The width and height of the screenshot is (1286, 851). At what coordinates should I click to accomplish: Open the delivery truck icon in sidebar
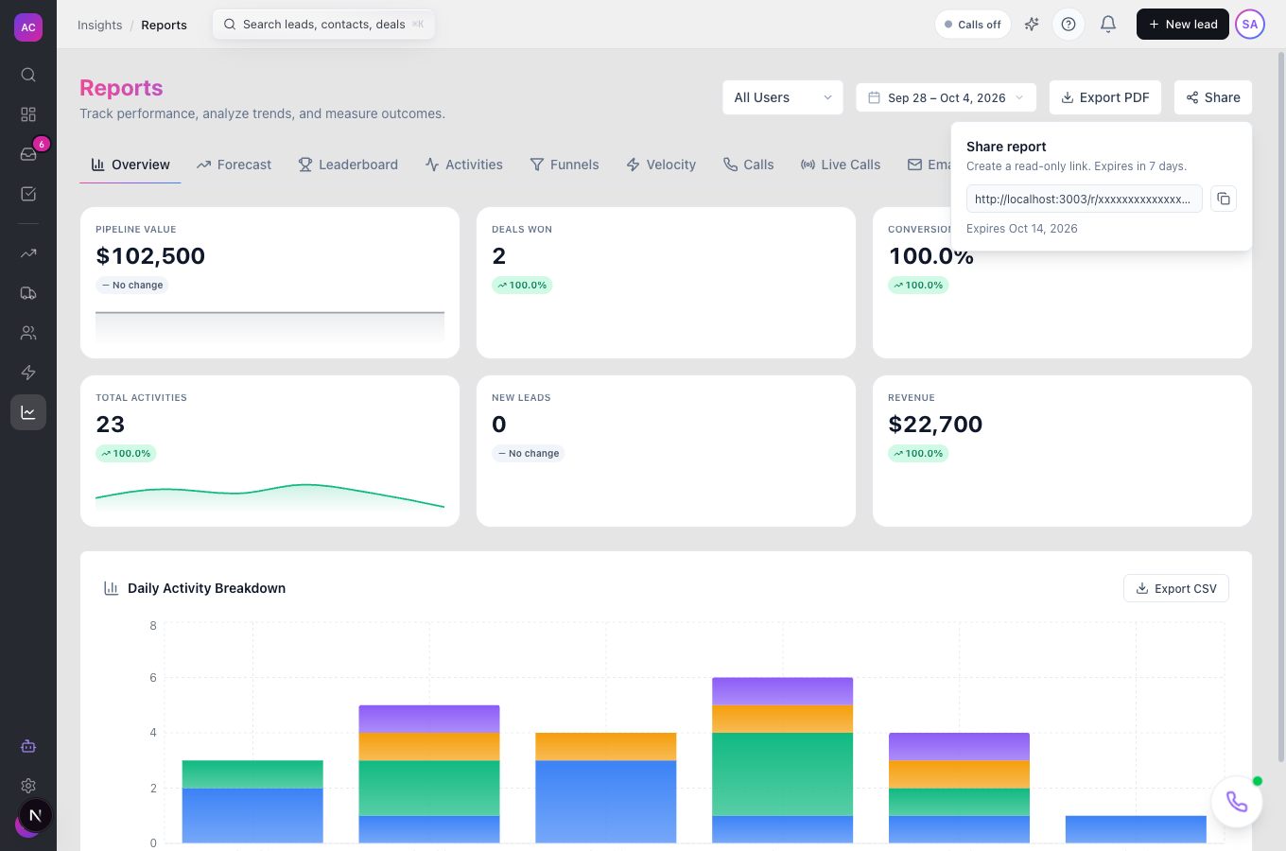click(28, 293)
